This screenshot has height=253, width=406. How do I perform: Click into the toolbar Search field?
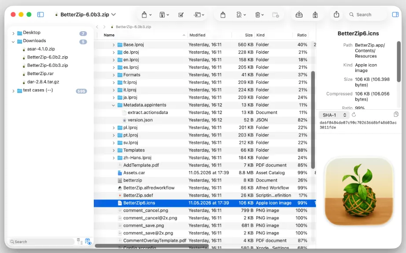(x=367, y=15)
